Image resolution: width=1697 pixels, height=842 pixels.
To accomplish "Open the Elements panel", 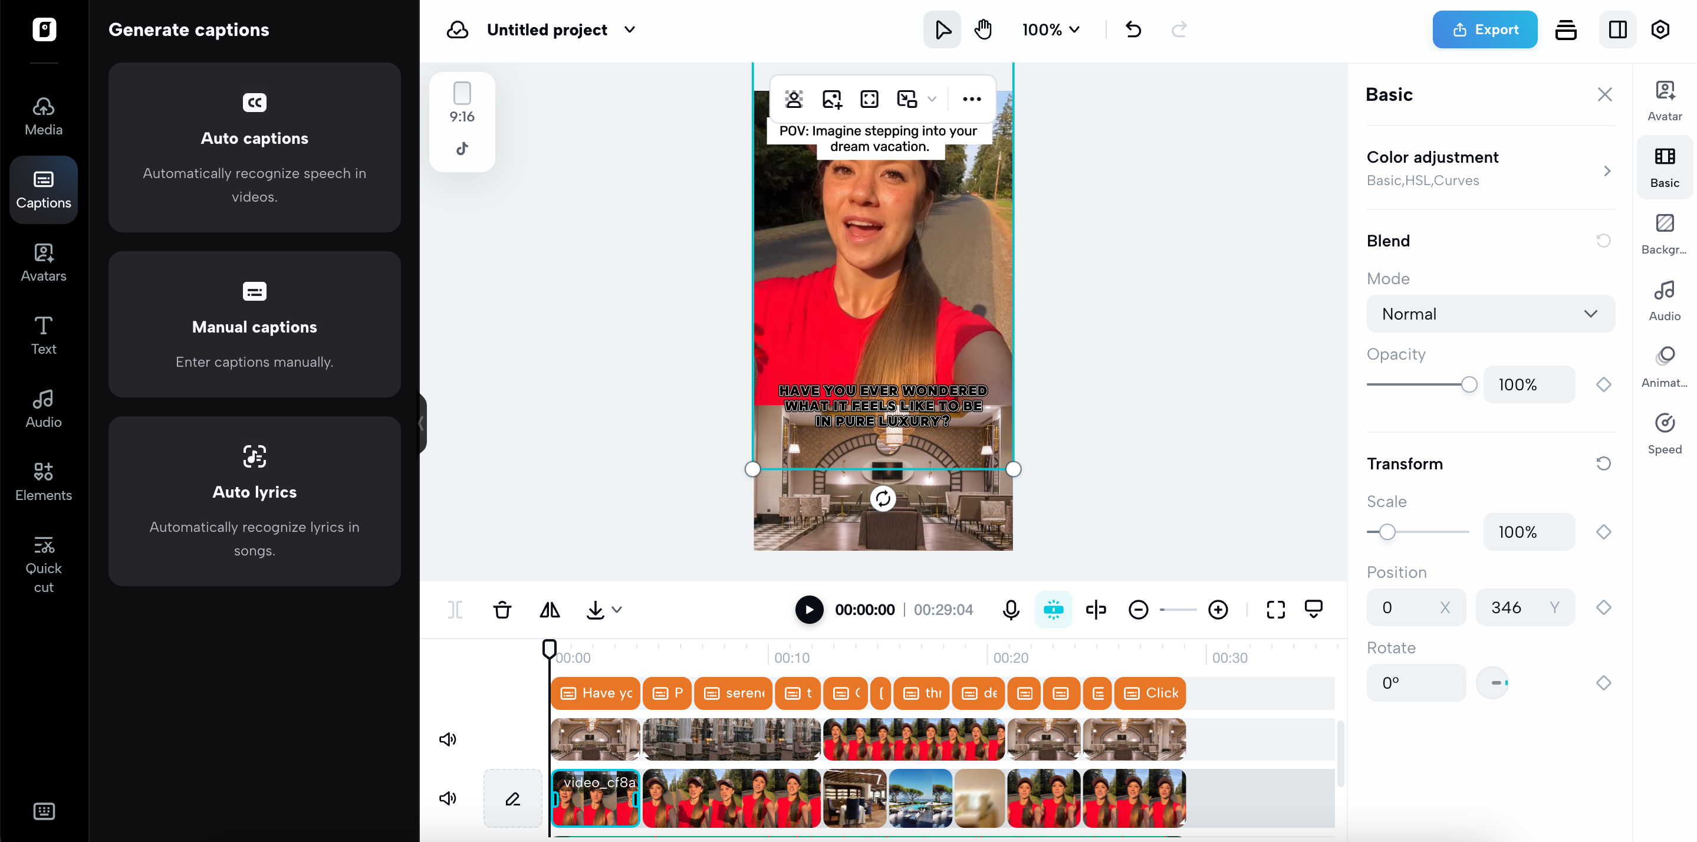I will pos(43,482).
